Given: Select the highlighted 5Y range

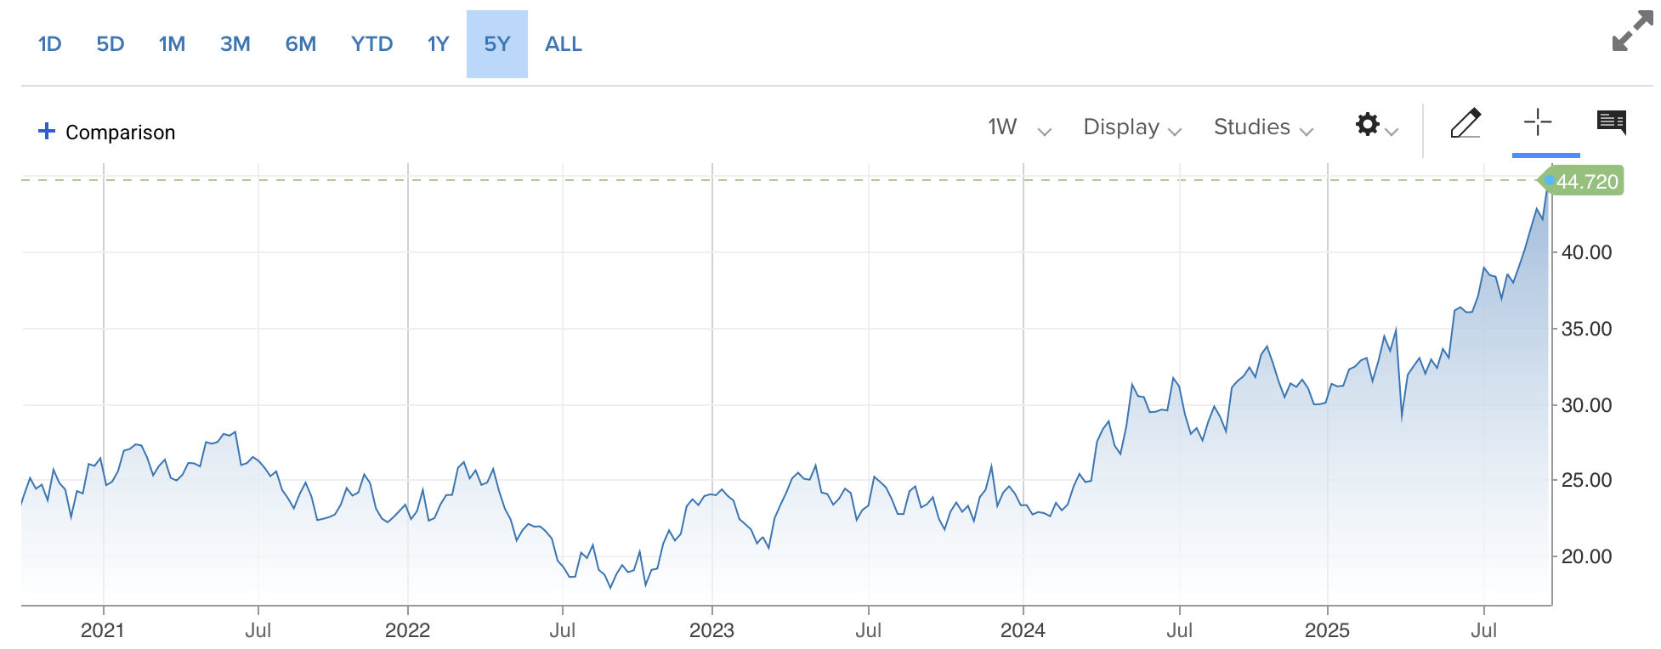Looking at the screenshot, I should click(x=497, y=44).
